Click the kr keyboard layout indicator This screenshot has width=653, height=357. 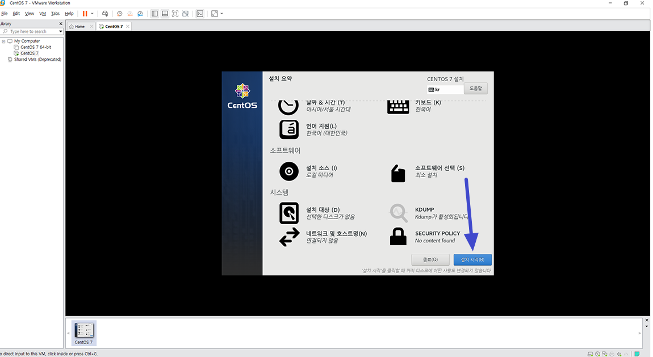(x=445, y=90)
